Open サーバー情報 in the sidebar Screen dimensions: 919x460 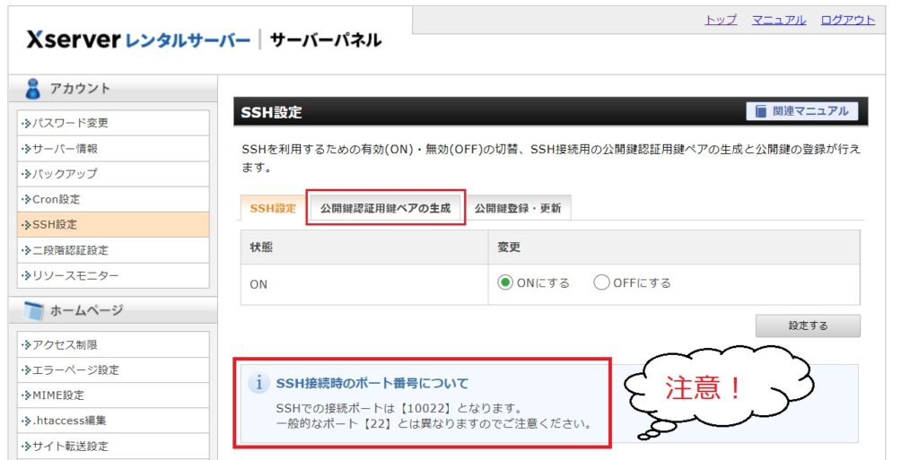(113, 149)
